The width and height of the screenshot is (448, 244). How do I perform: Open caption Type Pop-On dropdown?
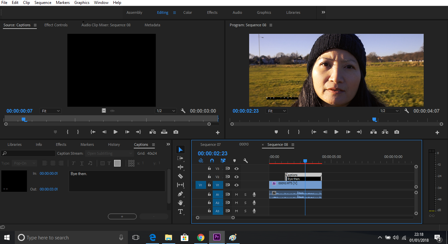coord(25,163)
